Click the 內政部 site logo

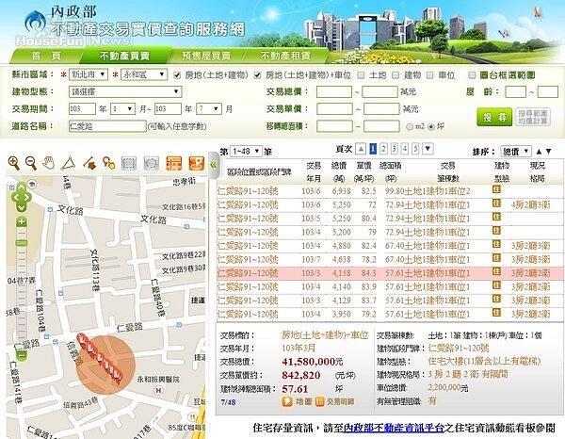click(36, 23)
